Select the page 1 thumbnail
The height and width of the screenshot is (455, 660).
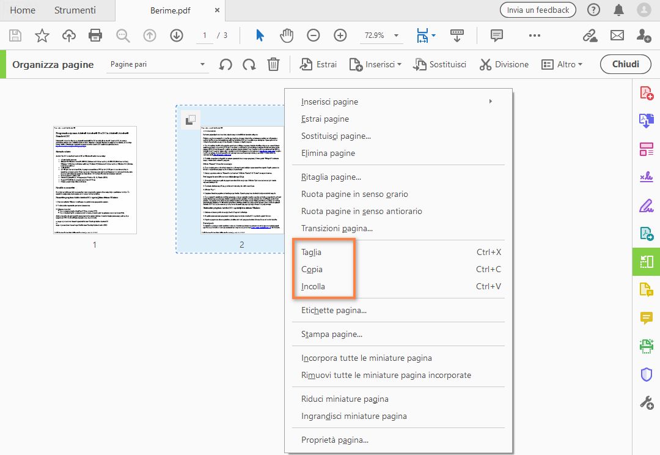click(94, 179)
